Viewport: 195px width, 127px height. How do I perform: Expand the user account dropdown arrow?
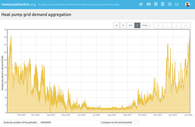(x=192, y=5)
